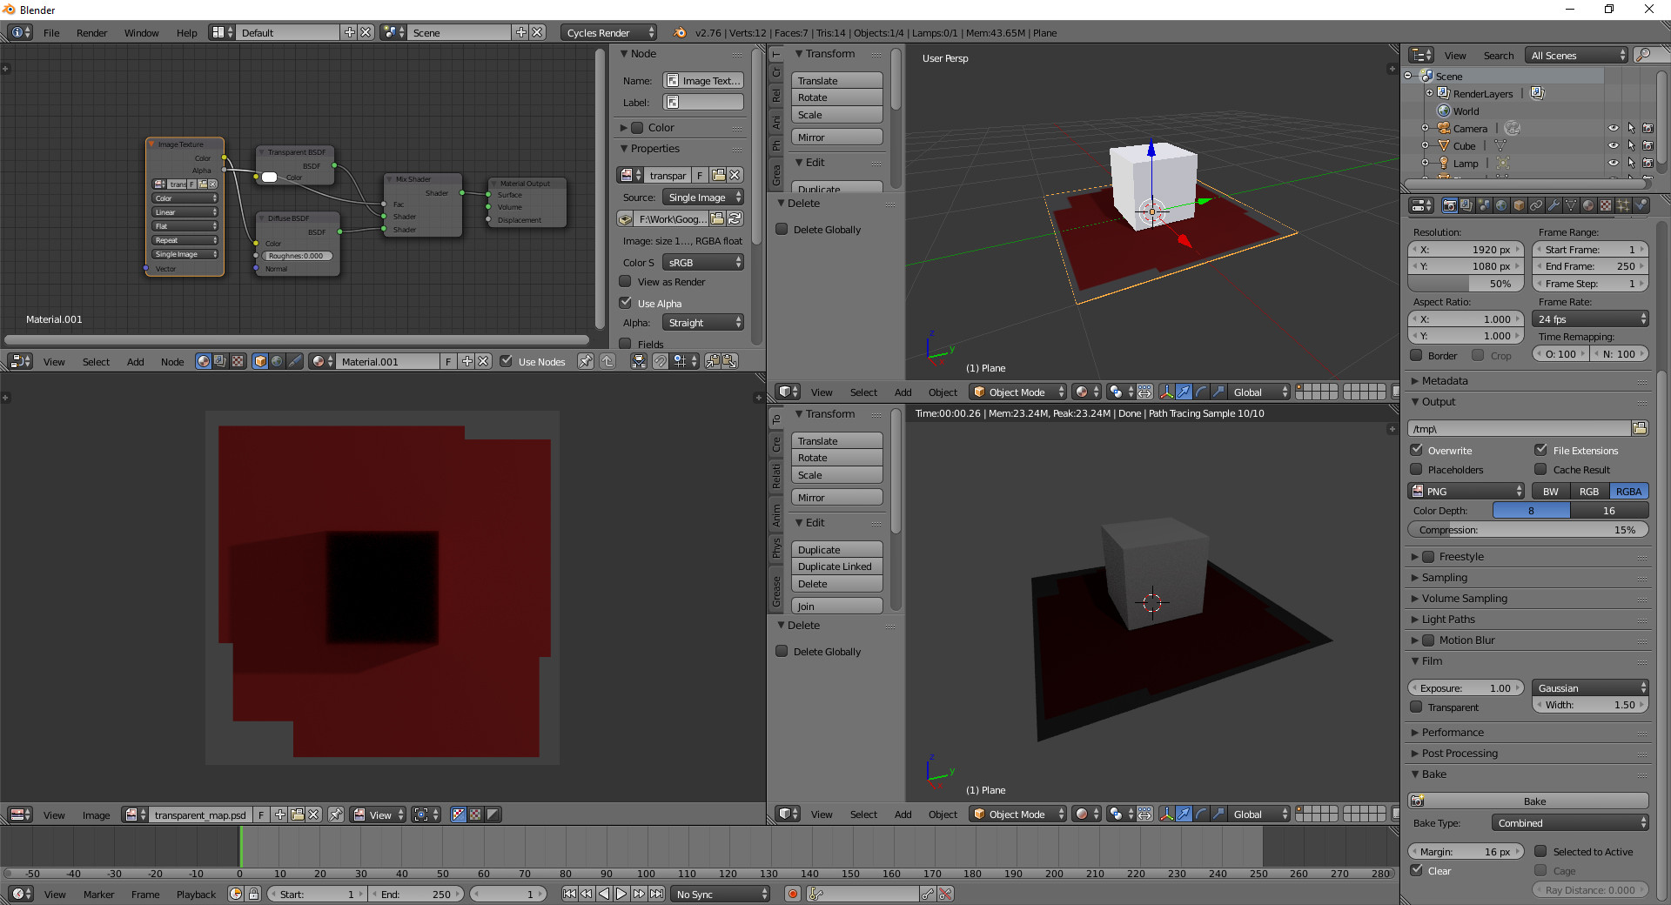The height and width of the screenshot is (905, 1671).
Task: Adjust the Compression slider
Action: pyautogui.click(x=1528, y=530)
